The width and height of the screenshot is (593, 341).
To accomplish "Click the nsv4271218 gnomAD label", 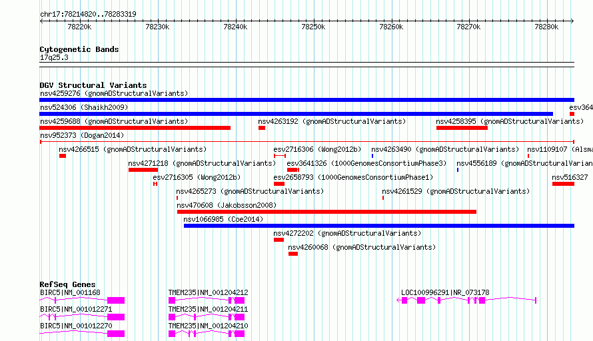I will pyautogui.click(x=202, y=163).
